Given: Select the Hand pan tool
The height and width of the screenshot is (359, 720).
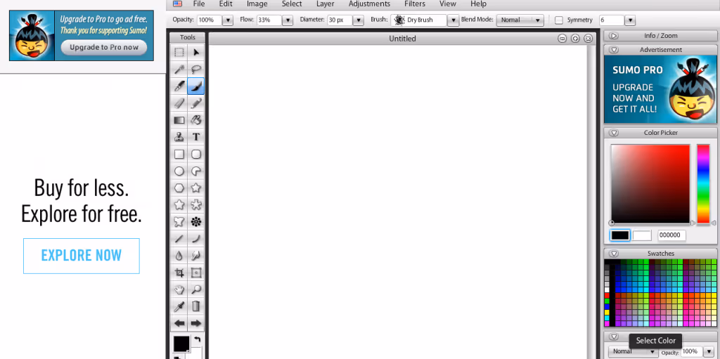Looking at the screenshot, I should (179, 289).
